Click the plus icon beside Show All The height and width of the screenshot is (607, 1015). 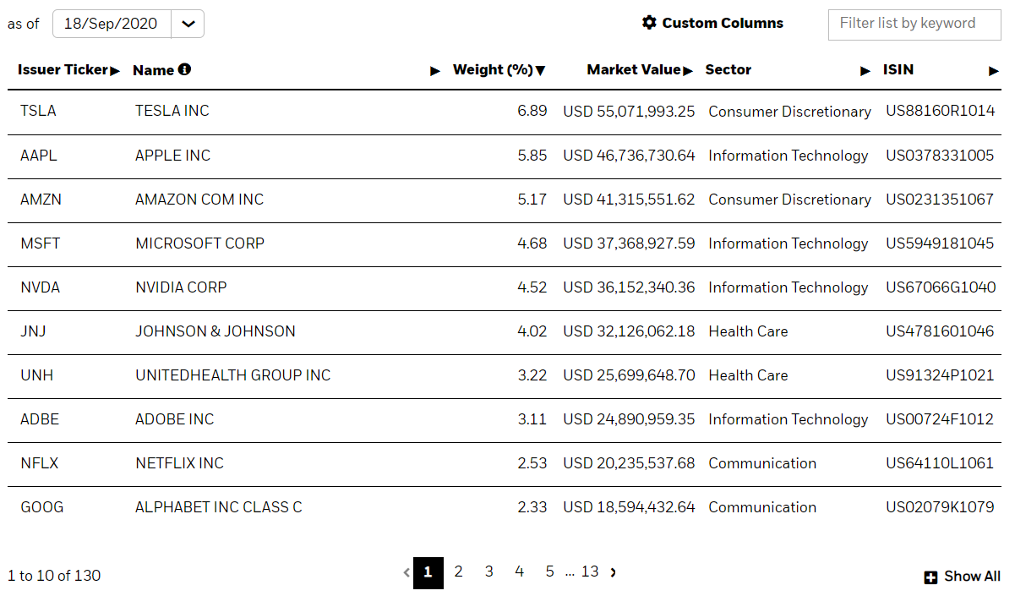pos(930,577)
